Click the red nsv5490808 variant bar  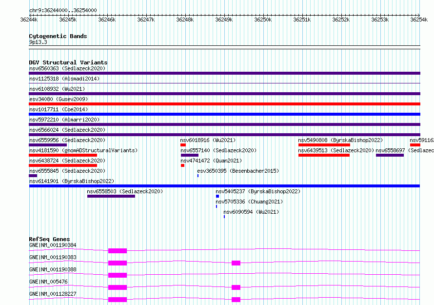(324, 145)
